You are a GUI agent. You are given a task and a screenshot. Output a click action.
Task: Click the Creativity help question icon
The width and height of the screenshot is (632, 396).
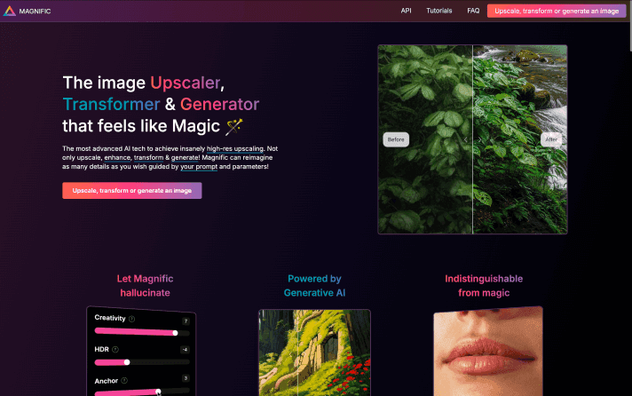pyautogui.click(x=131, y=319)
